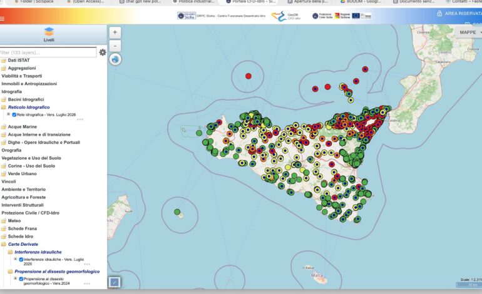The image size is (482, 294).
Task: Uncheck the Rete idrografica layer checkbox
Action: [x=14, y=114]
